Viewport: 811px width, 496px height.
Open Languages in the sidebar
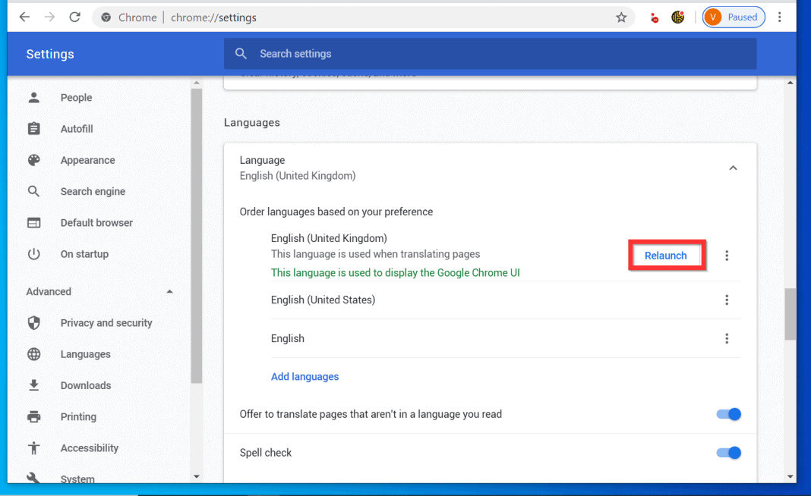tap(85, 354)
